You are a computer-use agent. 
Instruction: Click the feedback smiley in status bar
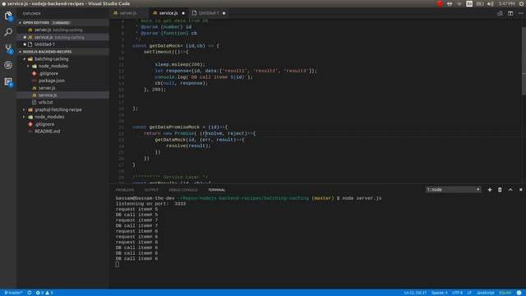tap(519, 293)
